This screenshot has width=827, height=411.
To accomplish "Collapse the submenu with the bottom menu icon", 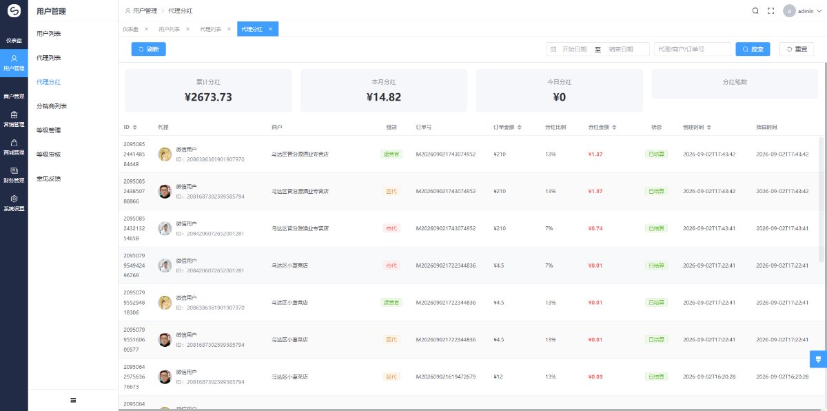I will pos(73,400).
